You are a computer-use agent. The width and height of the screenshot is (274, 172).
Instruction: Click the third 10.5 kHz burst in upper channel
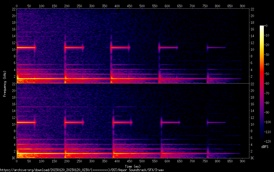coord(120,47)
